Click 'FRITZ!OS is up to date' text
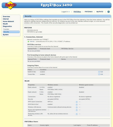 (x=34, y=32)
